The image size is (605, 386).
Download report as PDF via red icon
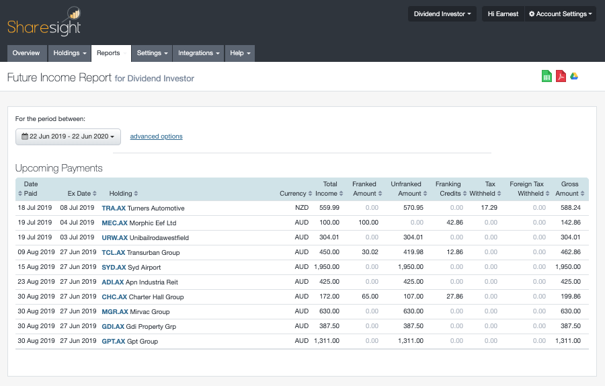pyautogui.click(x=561, y=77)
